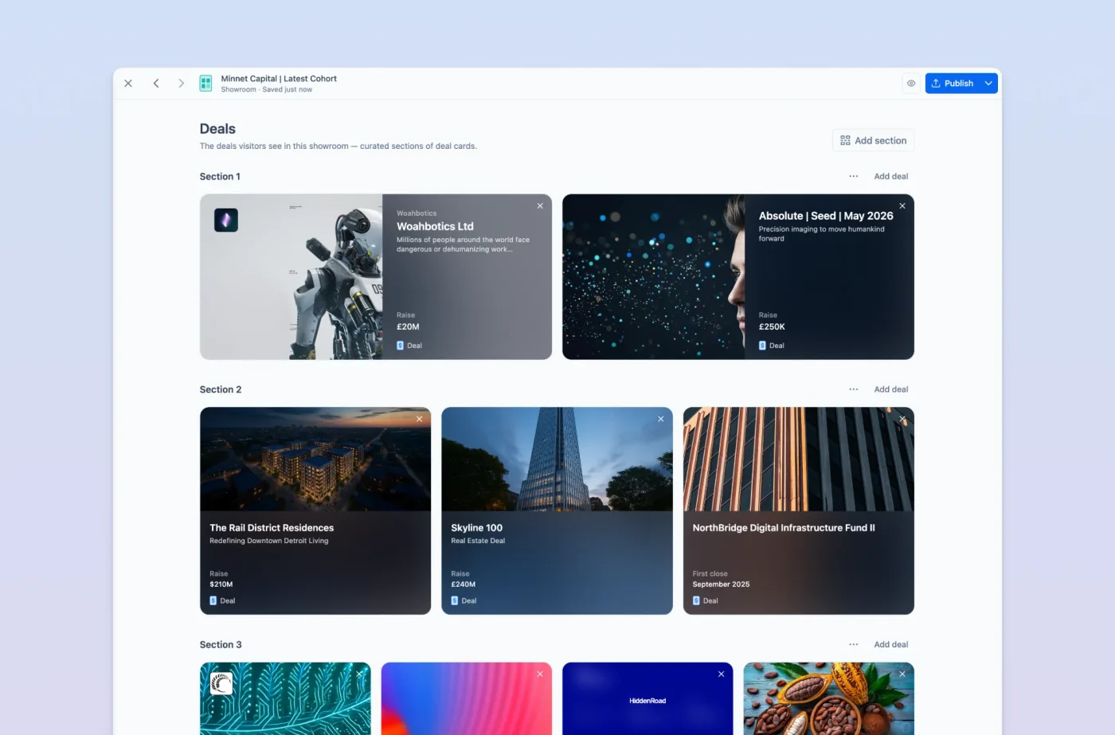Select The Rail District Residences title

pos(272,528)
